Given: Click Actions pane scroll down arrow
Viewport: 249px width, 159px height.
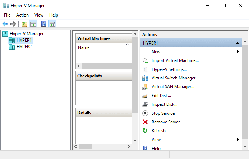Looking at the screenshot, I should pyautogui.click(x=245, y=147).
